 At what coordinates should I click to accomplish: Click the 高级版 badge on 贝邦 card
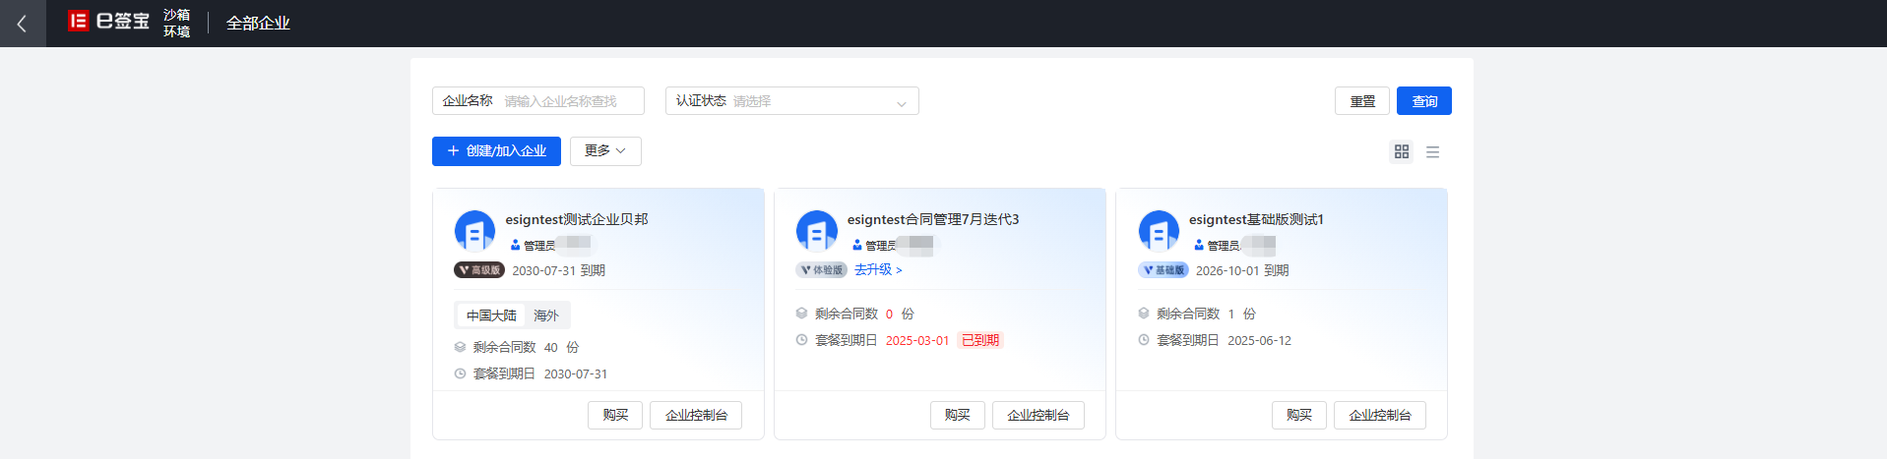[479, 270]
